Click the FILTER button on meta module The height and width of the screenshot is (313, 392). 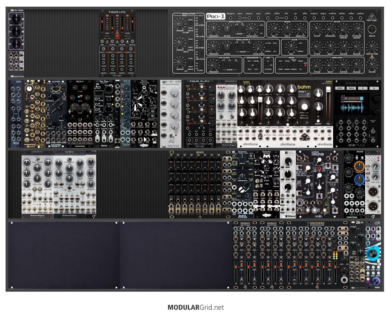click(x=378, y=267)
